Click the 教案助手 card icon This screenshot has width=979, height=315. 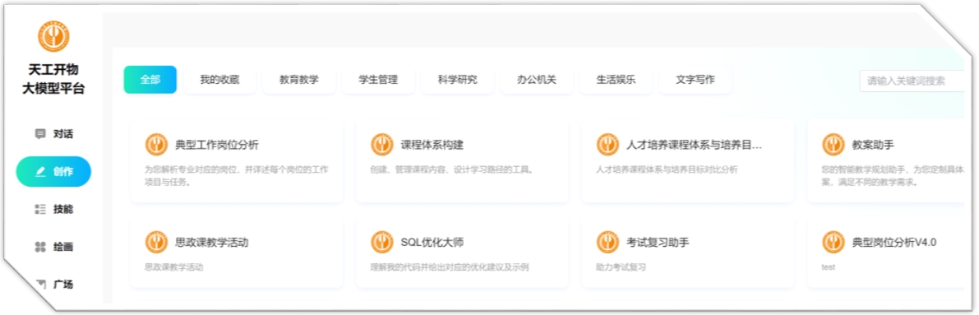pos(833,145)
